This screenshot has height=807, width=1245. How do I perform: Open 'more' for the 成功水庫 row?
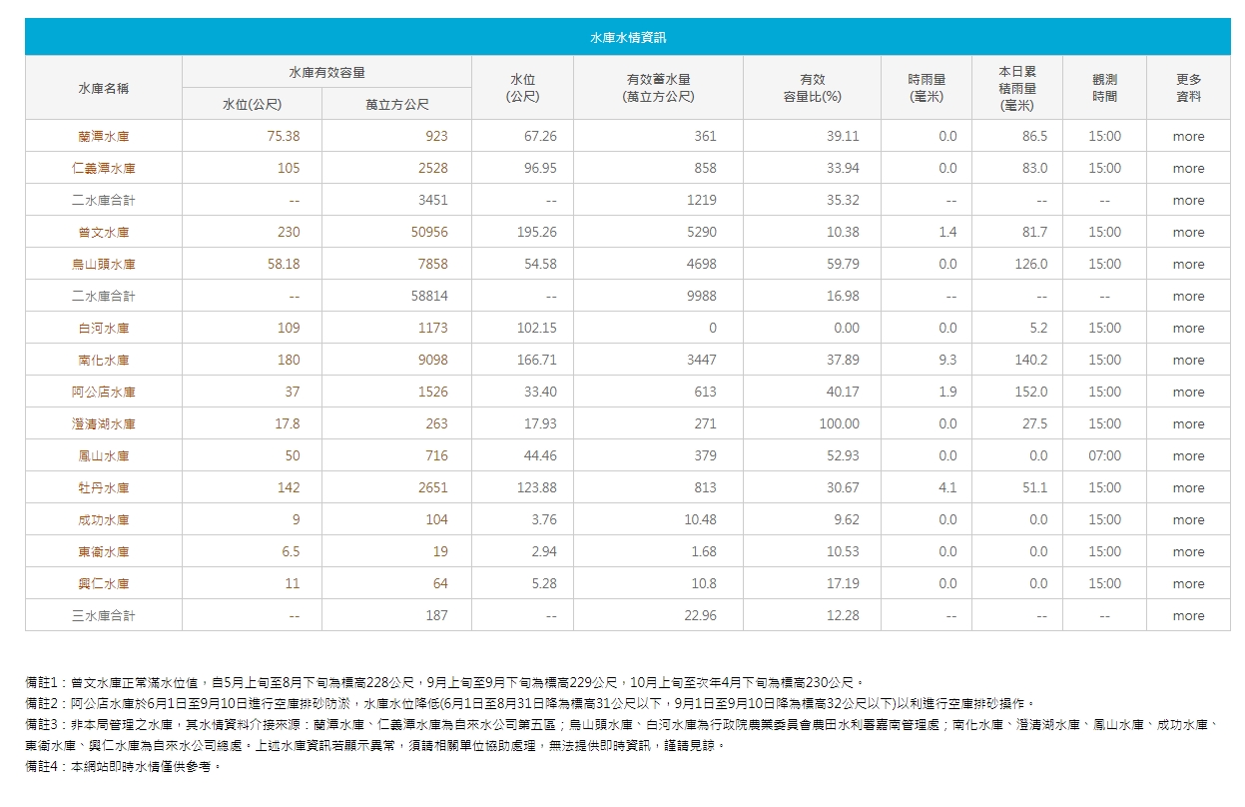click(x=1188, y=520)
